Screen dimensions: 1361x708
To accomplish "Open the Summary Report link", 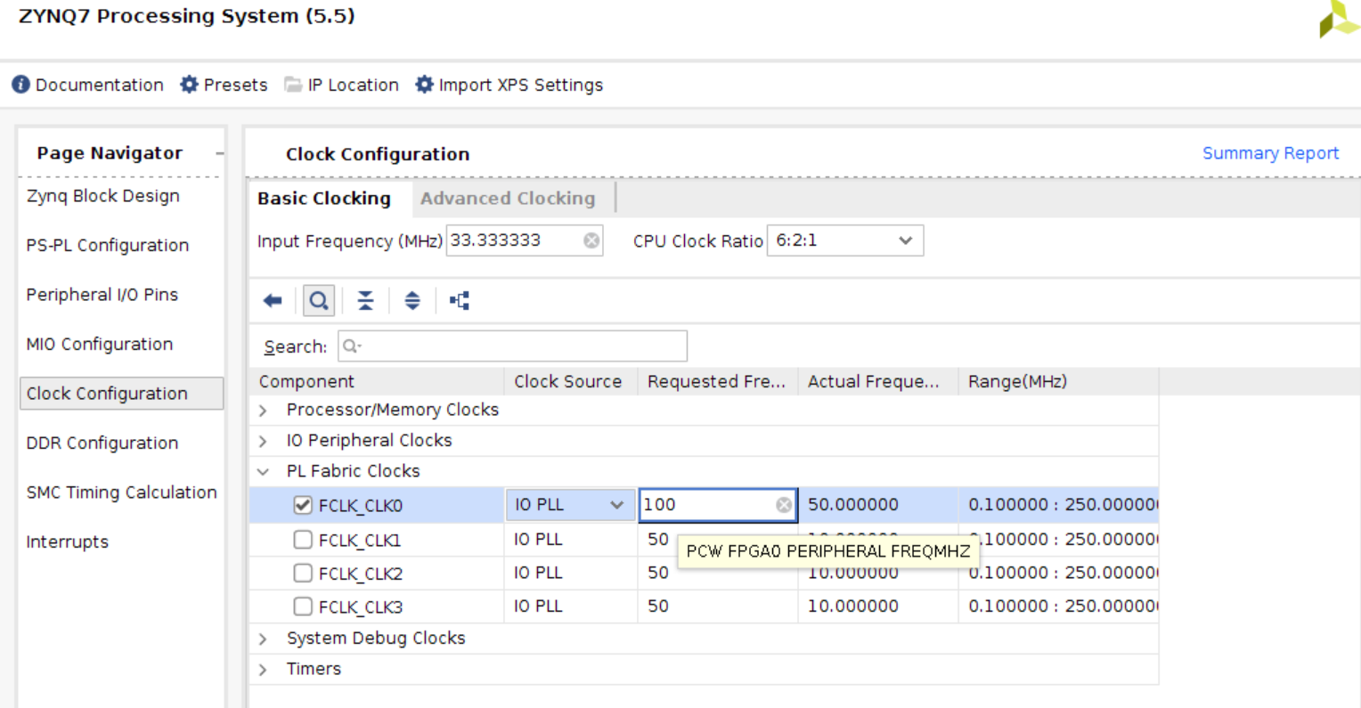I will 1270,153.
